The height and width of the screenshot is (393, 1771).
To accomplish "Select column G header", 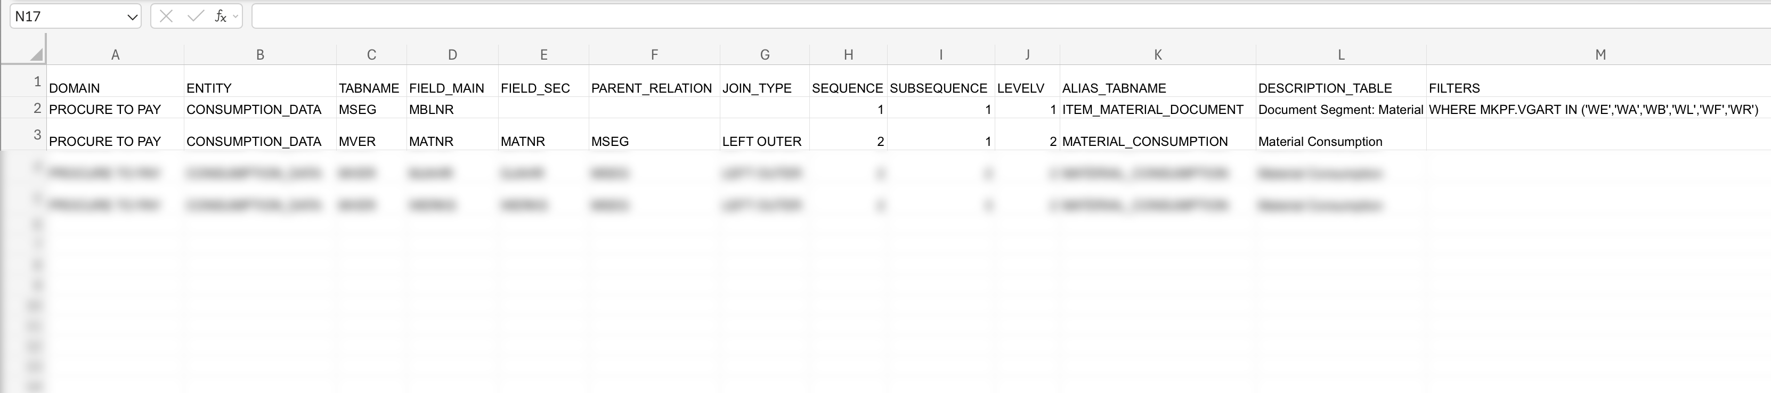I will (x=765, y=55).
